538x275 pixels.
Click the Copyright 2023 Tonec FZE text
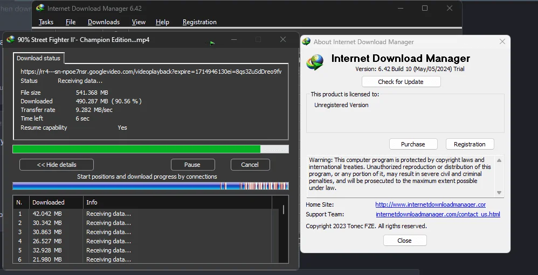coord(367,226)
